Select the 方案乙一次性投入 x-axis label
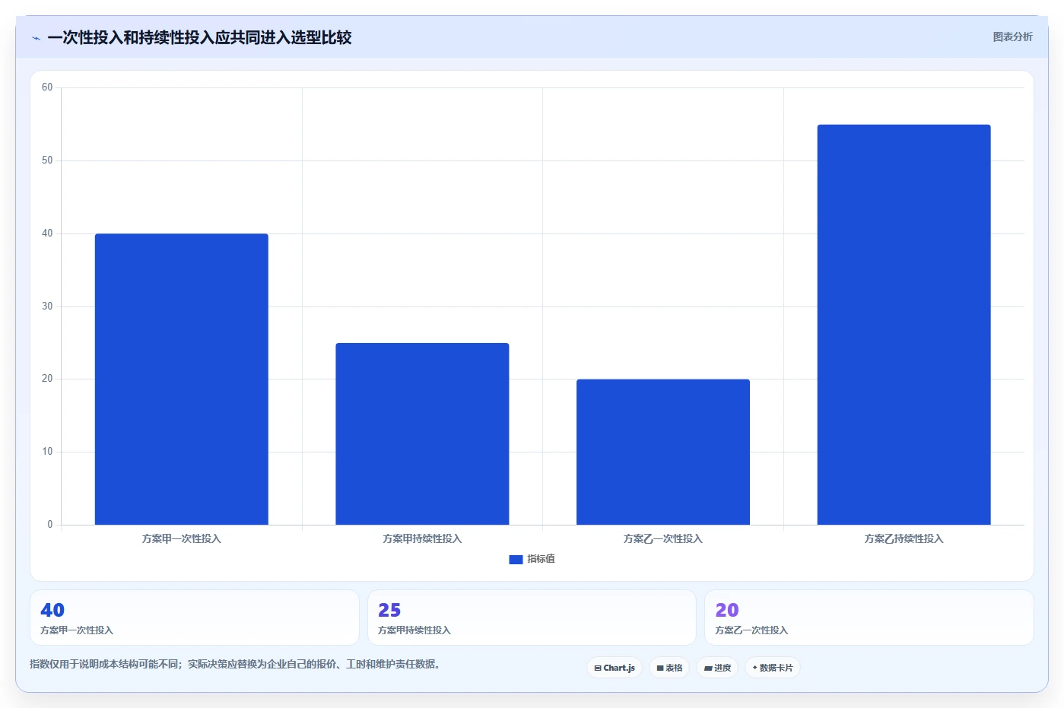Screen dimensions: 1064x708 [662, 538]
